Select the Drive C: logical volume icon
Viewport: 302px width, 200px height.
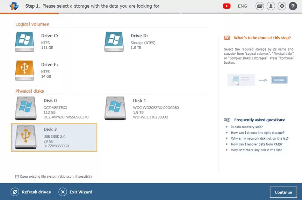pyautogui.click(x=25, y=41)
